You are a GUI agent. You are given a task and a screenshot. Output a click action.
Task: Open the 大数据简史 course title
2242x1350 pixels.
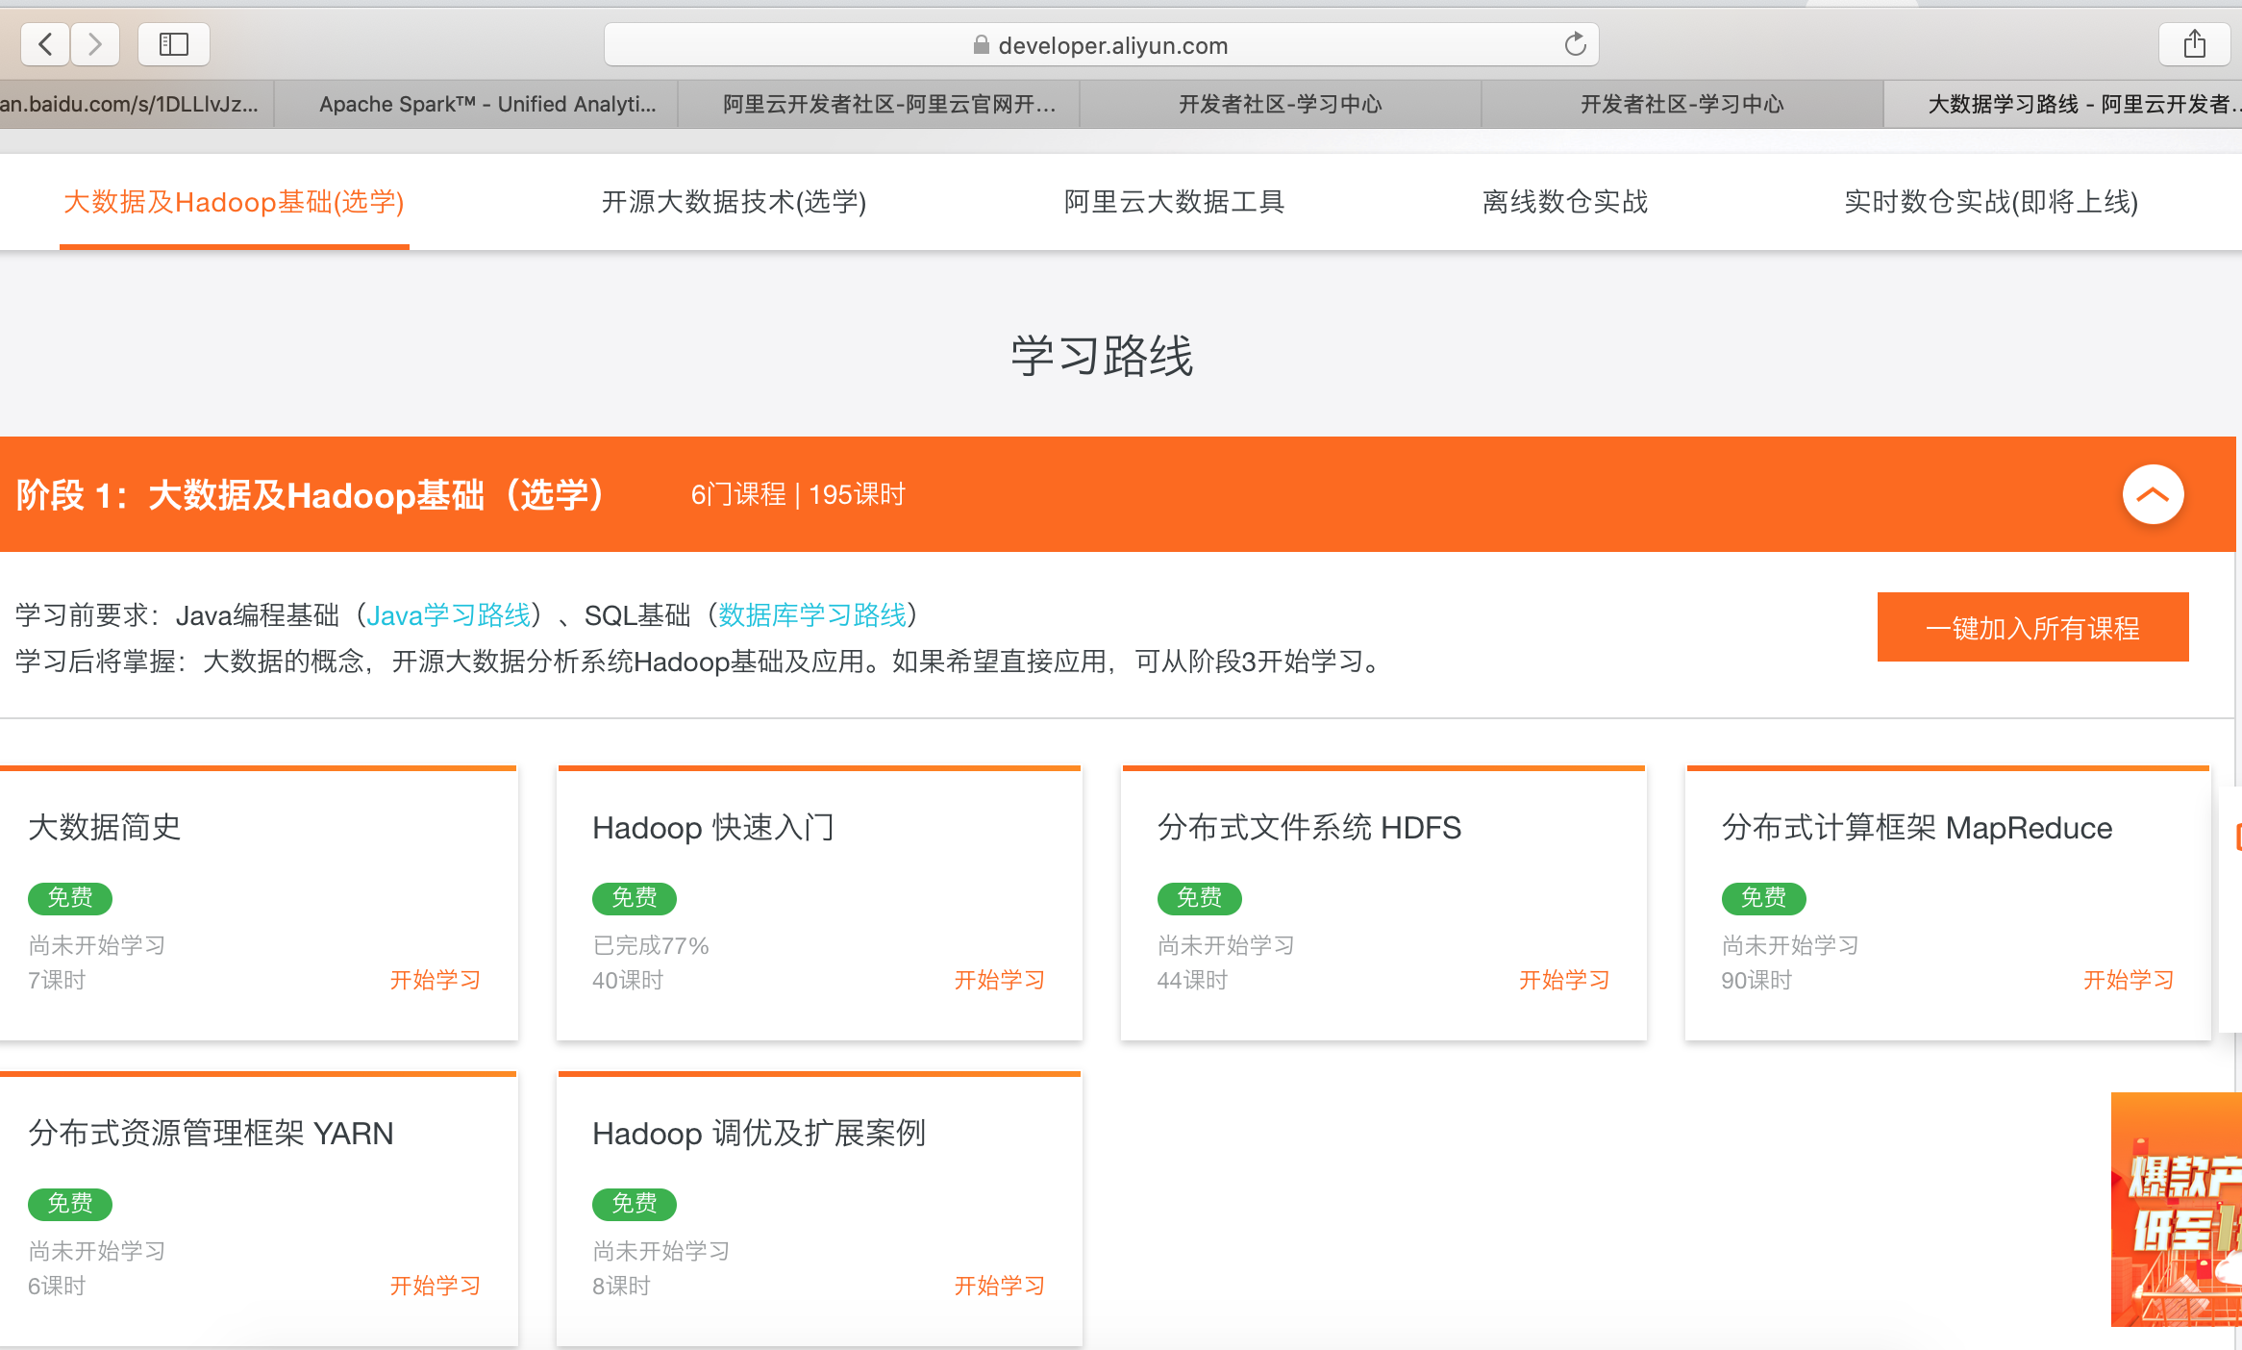click(105, 827)
